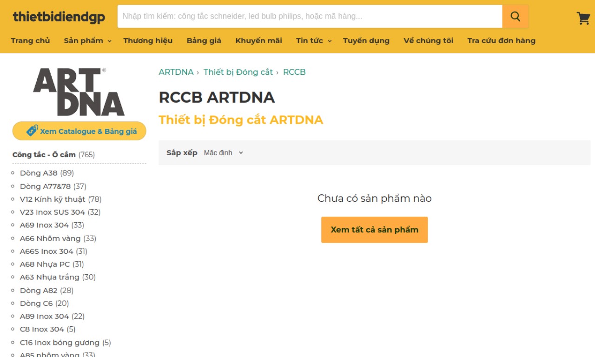The height and width of the screenshot is (357, 595).
Task: Select A66 Nhôm vàng category
Action: [x=50, y=238]
